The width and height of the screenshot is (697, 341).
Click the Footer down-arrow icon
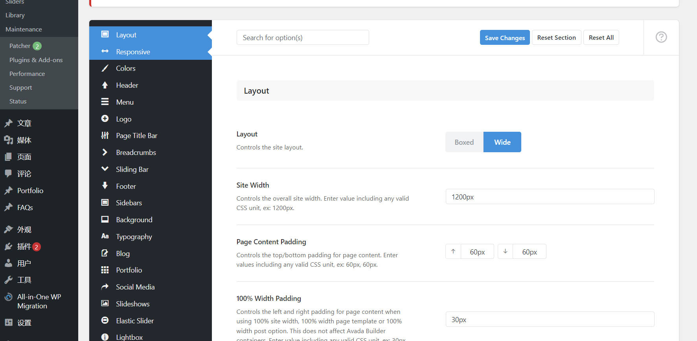click(x=105, y=186)
